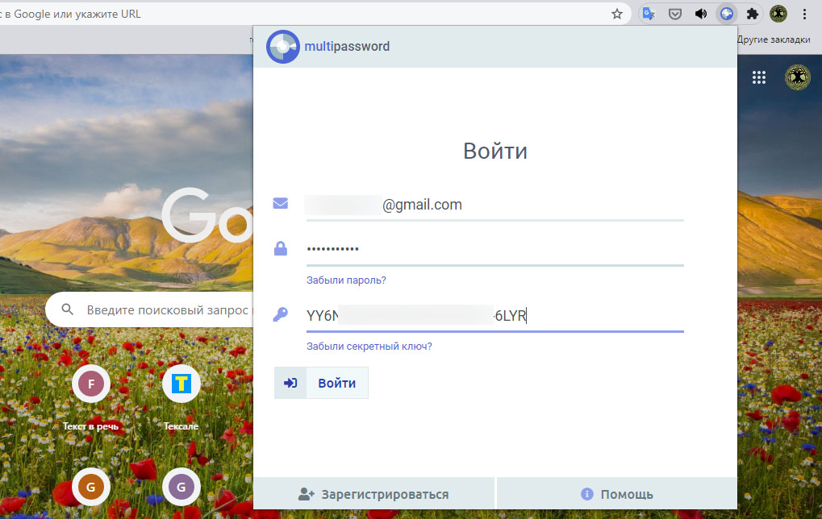Image resolution: width=822 pixels, height=519 pixels.
Task: Open Chrome's three-dot menu
Action: click(804, 15)
